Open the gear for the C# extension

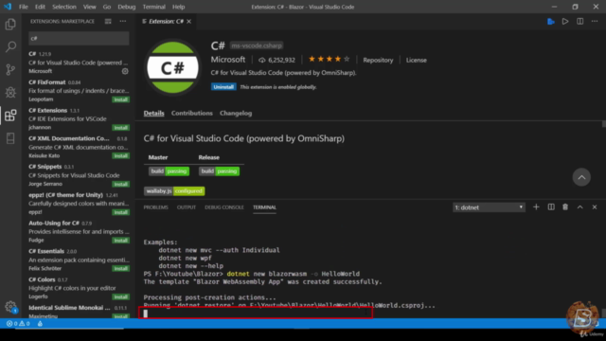[125, 71]
